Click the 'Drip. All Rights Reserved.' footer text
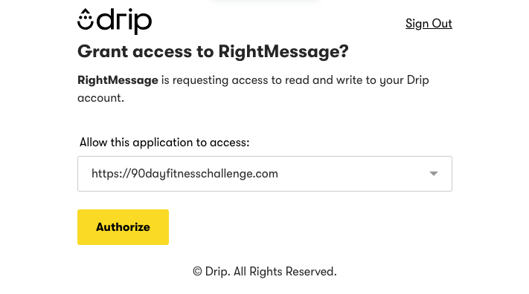529x294 pixels. 271,272
